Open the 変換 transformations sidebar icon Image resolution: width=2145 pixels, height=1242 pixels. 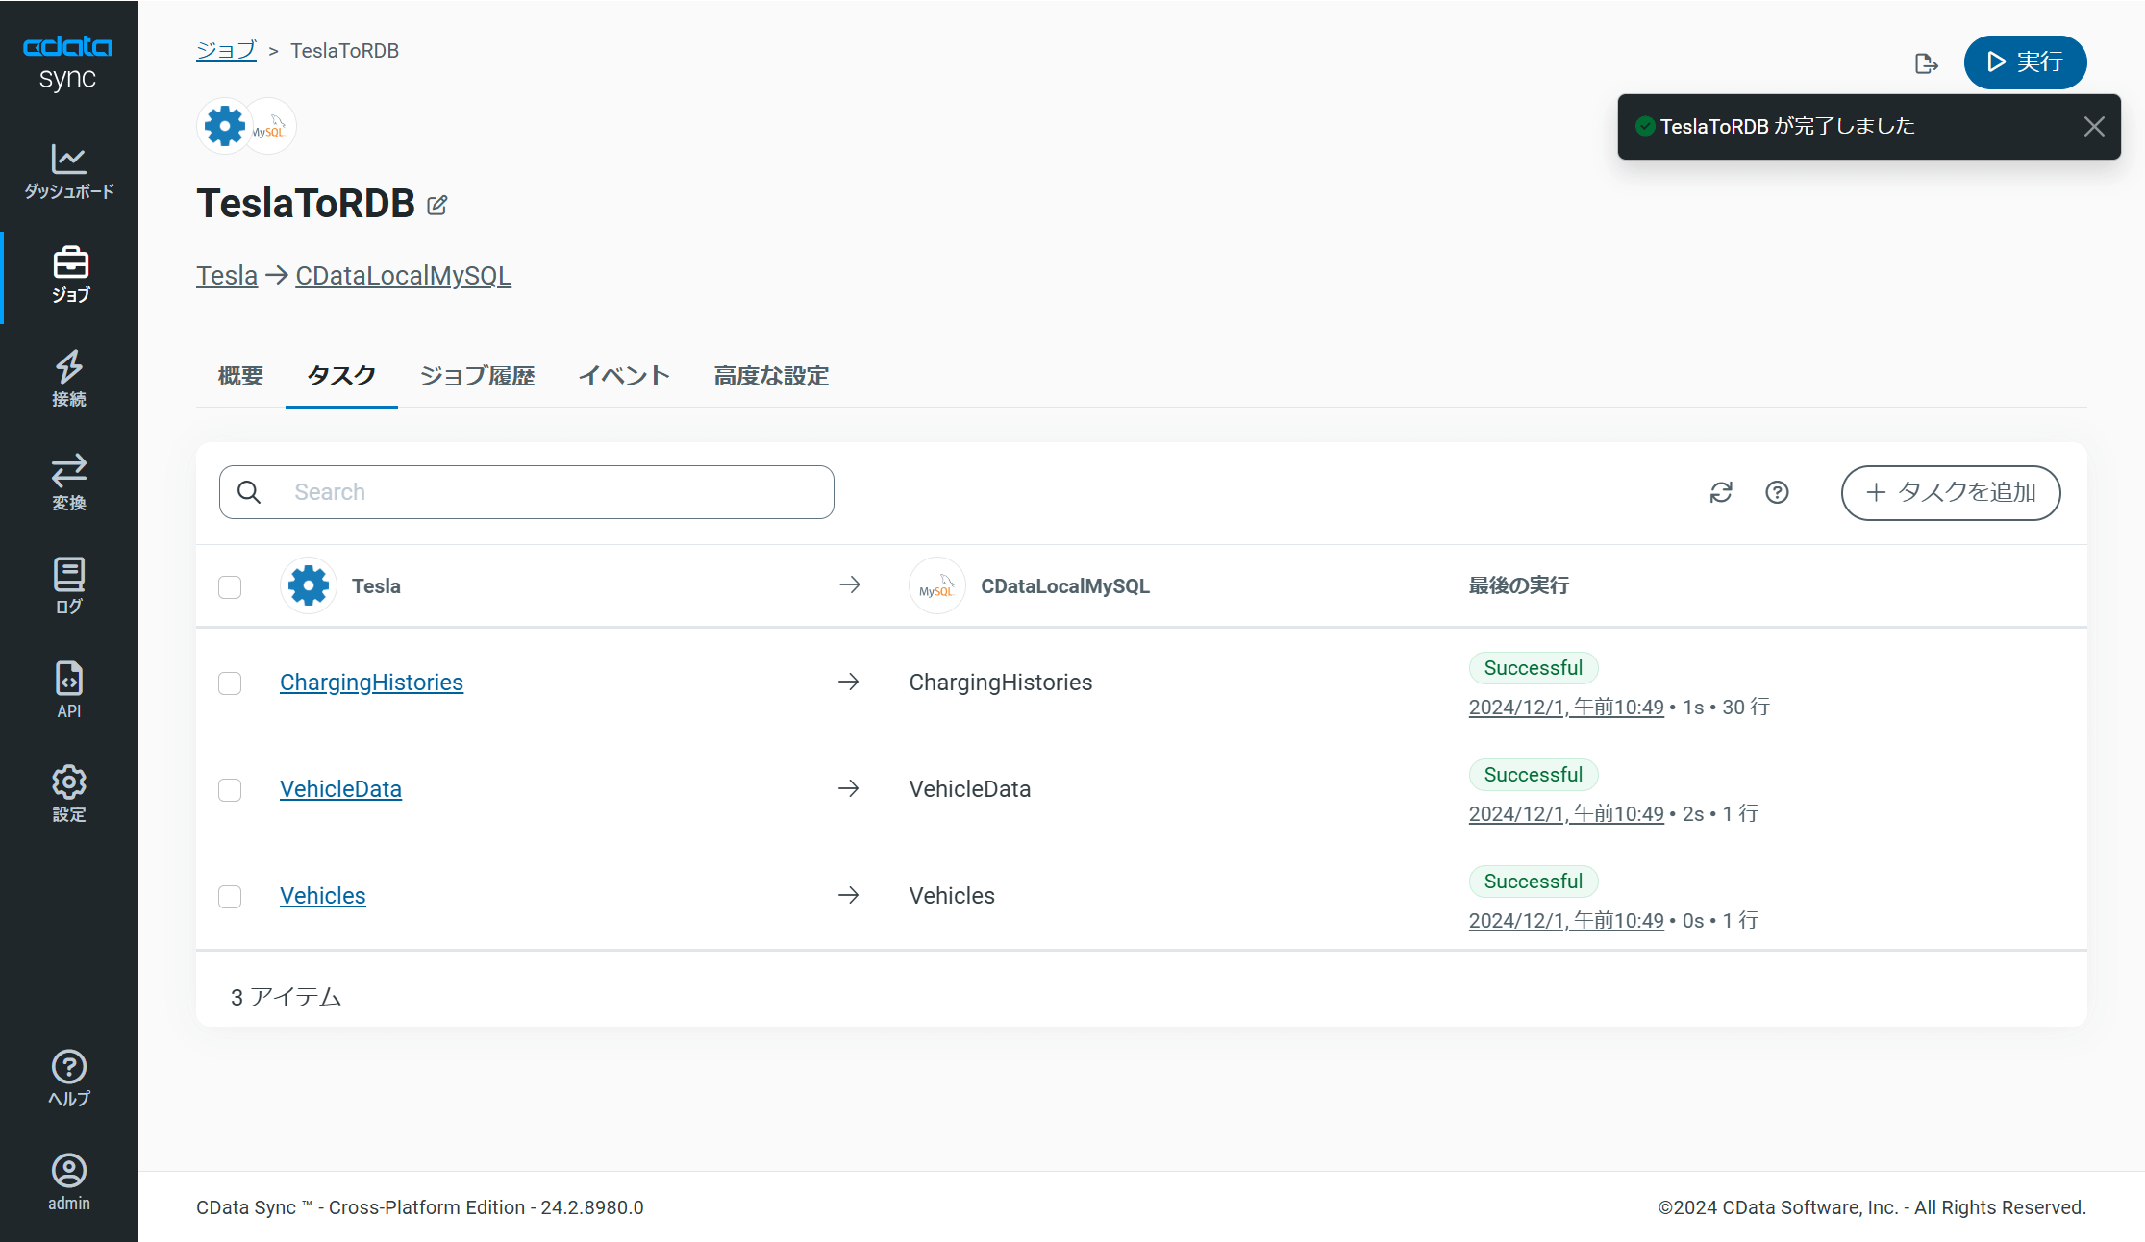pyautogui.click(x=68, y=483)
